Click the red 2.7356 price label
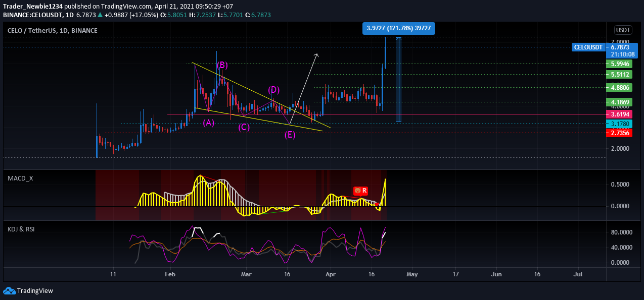 620,133
